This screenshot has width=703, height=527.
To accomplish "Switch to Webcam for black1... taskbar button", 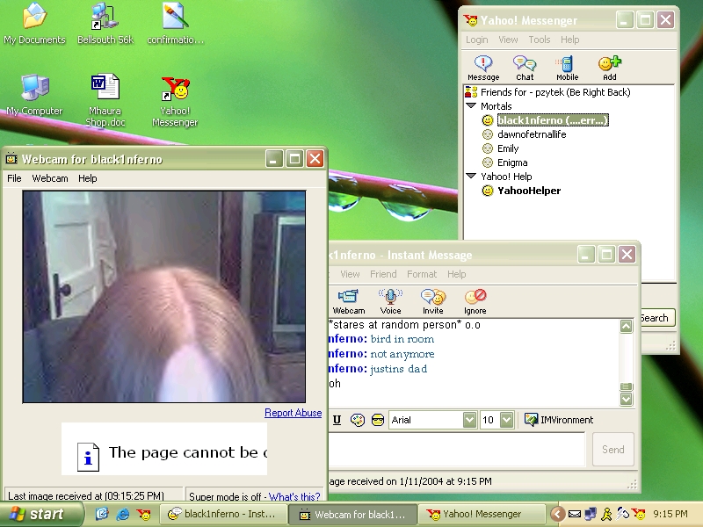I will pos(352,514).
